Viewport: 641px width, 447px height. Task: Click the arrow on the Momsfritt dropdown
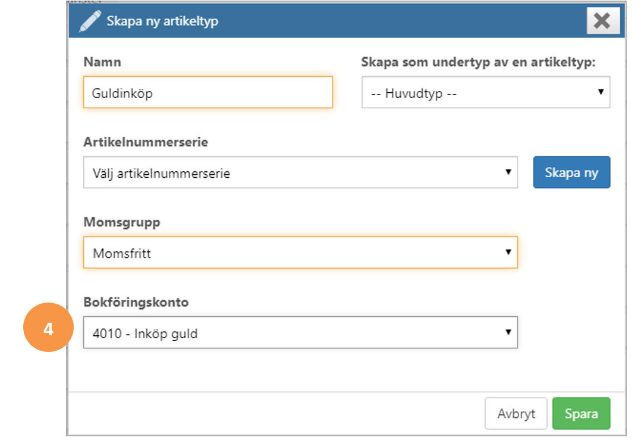pyautogui.click(x=508, y=252)
